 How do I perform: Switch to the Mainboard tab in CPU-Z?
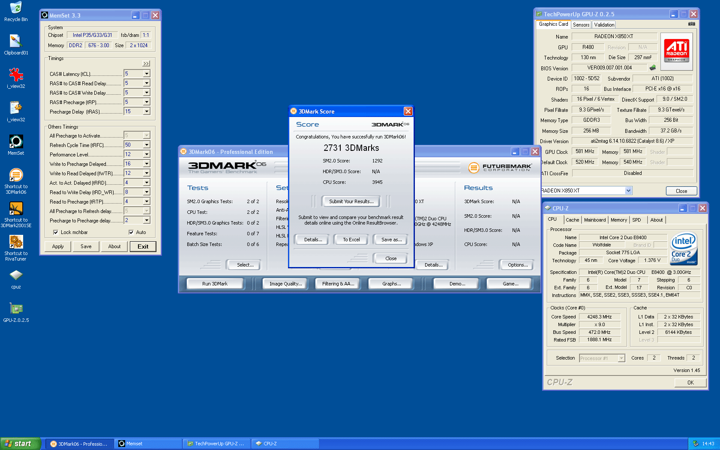tap(595, 220)
